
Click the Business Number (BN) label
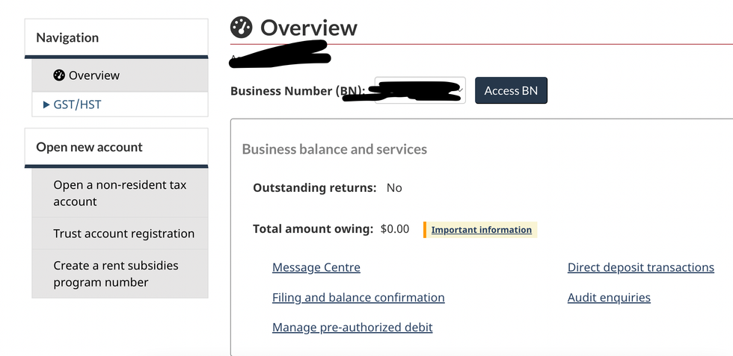298,91
